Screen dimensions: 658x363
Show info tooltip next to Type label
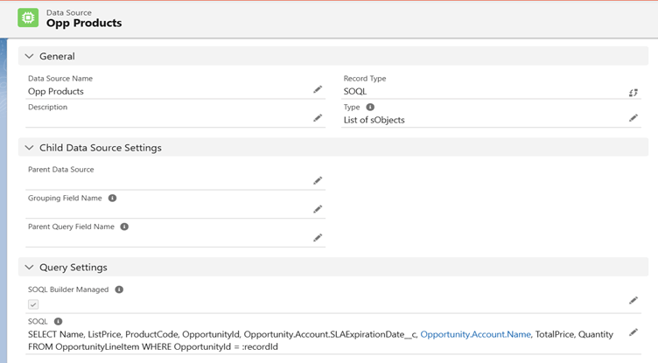click(370, 107)
